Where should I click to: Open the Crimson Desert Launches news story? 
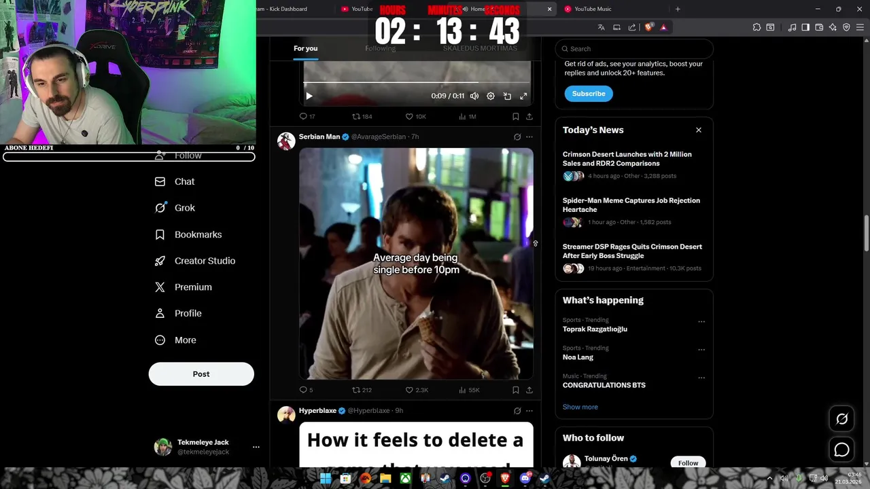pos(627,159)
